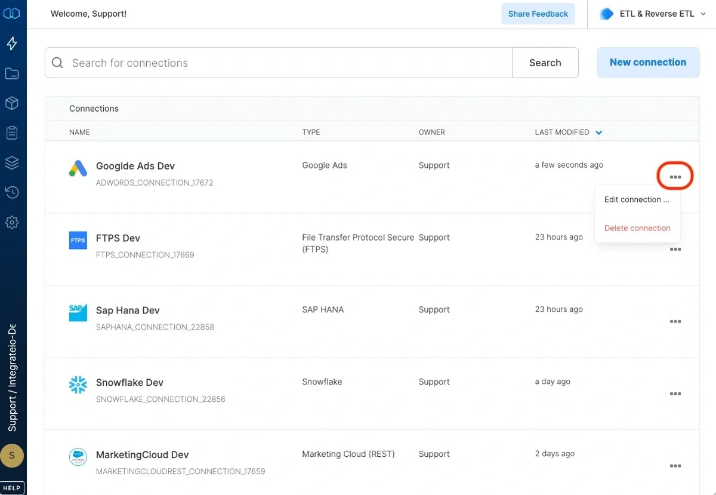
Task: Click the New connection button
Action: click(648, 62)
